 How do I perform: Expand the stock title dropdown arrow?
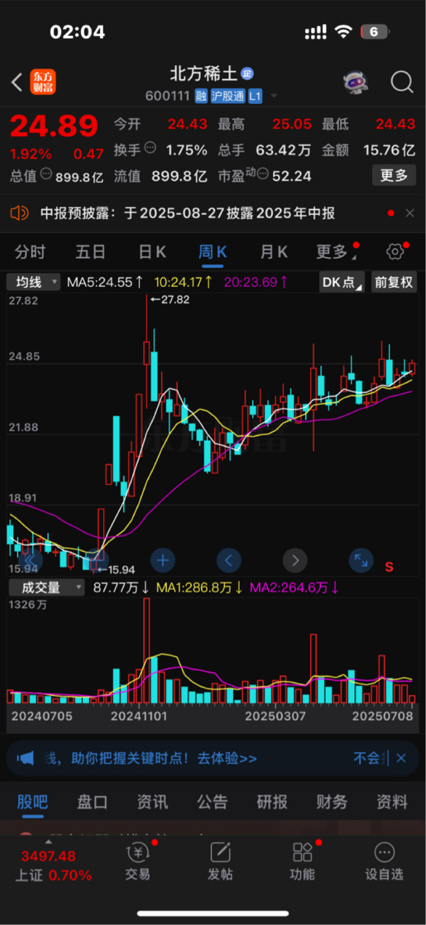point(273,96)
